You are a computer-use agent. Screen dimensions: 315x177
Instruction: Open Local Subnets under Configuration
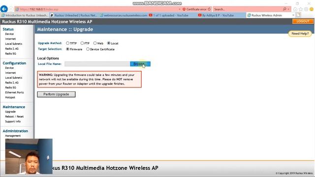click(x=14, y=78)
